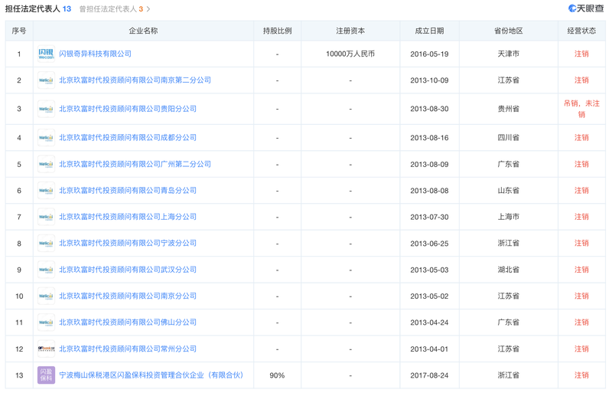Click the 四川省 region cell
The image size is (612, 393).
click(x=509, y=138)
